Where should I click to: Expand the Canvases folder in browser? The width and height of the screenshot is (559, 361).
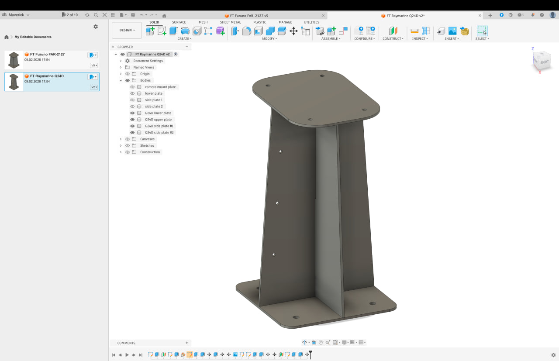coord(121,139)
